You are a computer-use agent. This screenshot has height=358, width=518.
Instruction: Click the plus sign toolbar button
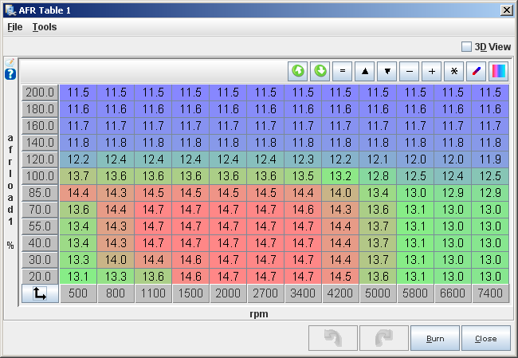(x=432, y=71)
